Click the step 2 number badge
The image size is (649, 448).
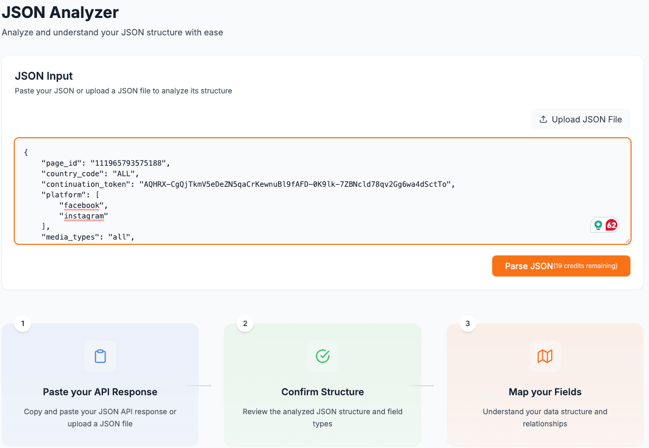[244, 323]
